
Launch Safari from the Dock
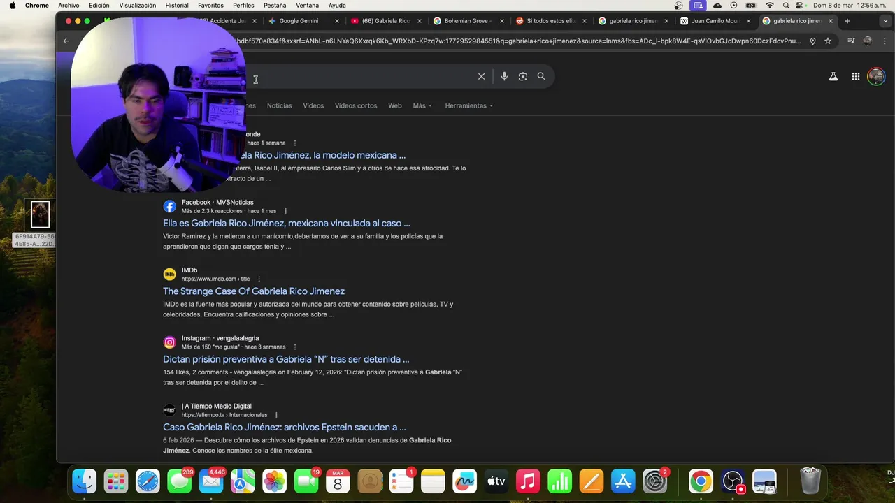[x=148, y=481]
